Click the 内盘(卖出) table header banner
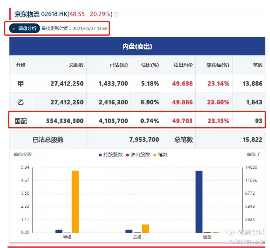Screen dimensions: 270x248 coord(137,46)
